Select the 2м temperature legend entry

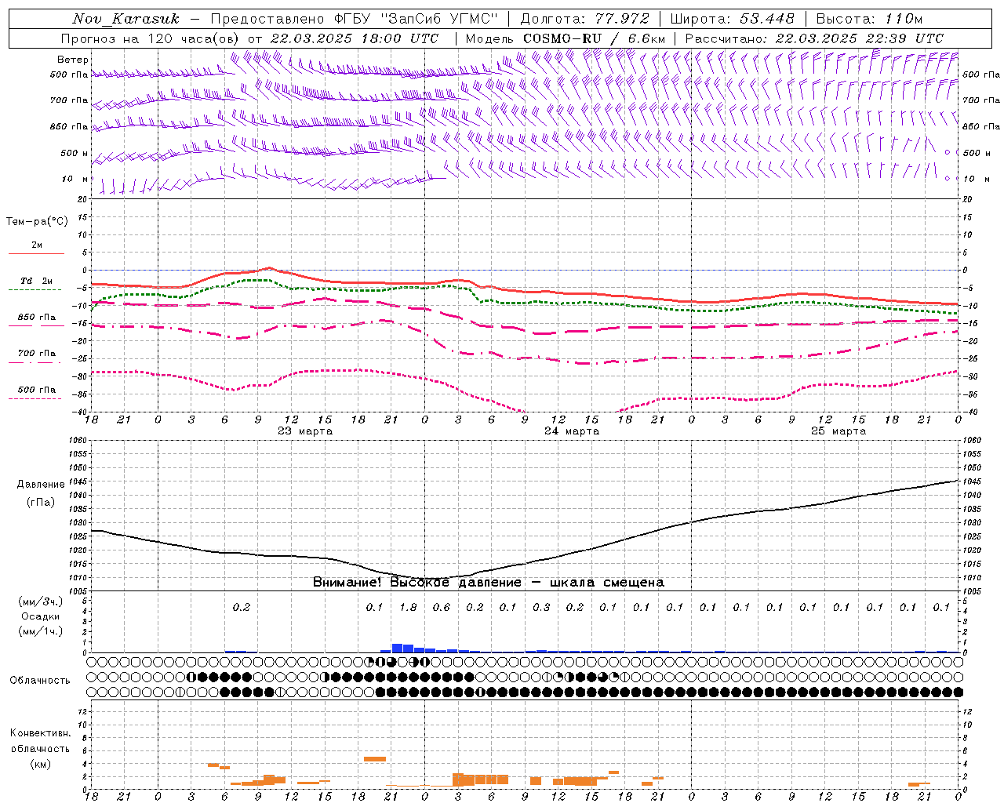[x=37, y=245]
